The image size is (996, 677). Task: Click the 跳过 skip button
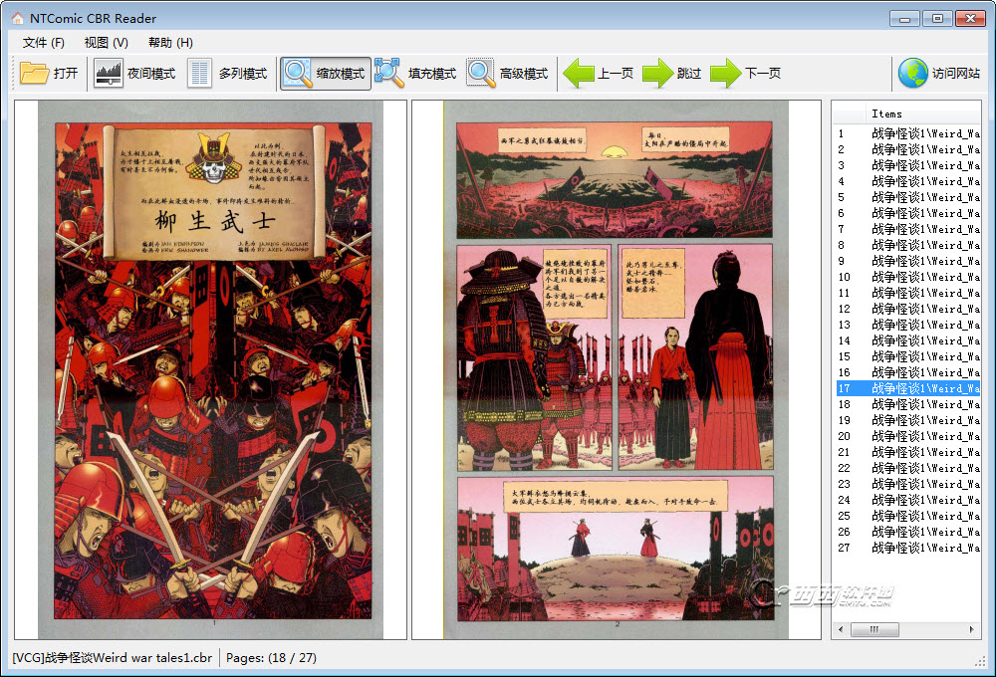pyautogui.click(x=689, y=73)
